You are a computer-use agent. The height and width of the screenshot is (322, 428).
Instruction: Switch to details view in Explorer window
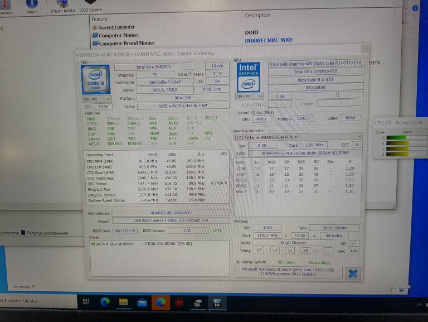(393, 290)
